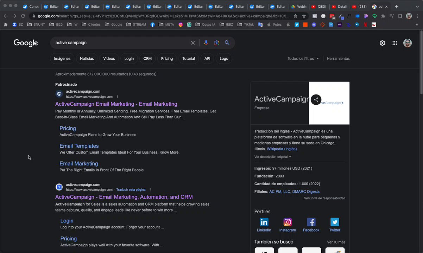Open ActiveCampaign Instagram profile
Viewport: 423px width, 253px height.
288,225
